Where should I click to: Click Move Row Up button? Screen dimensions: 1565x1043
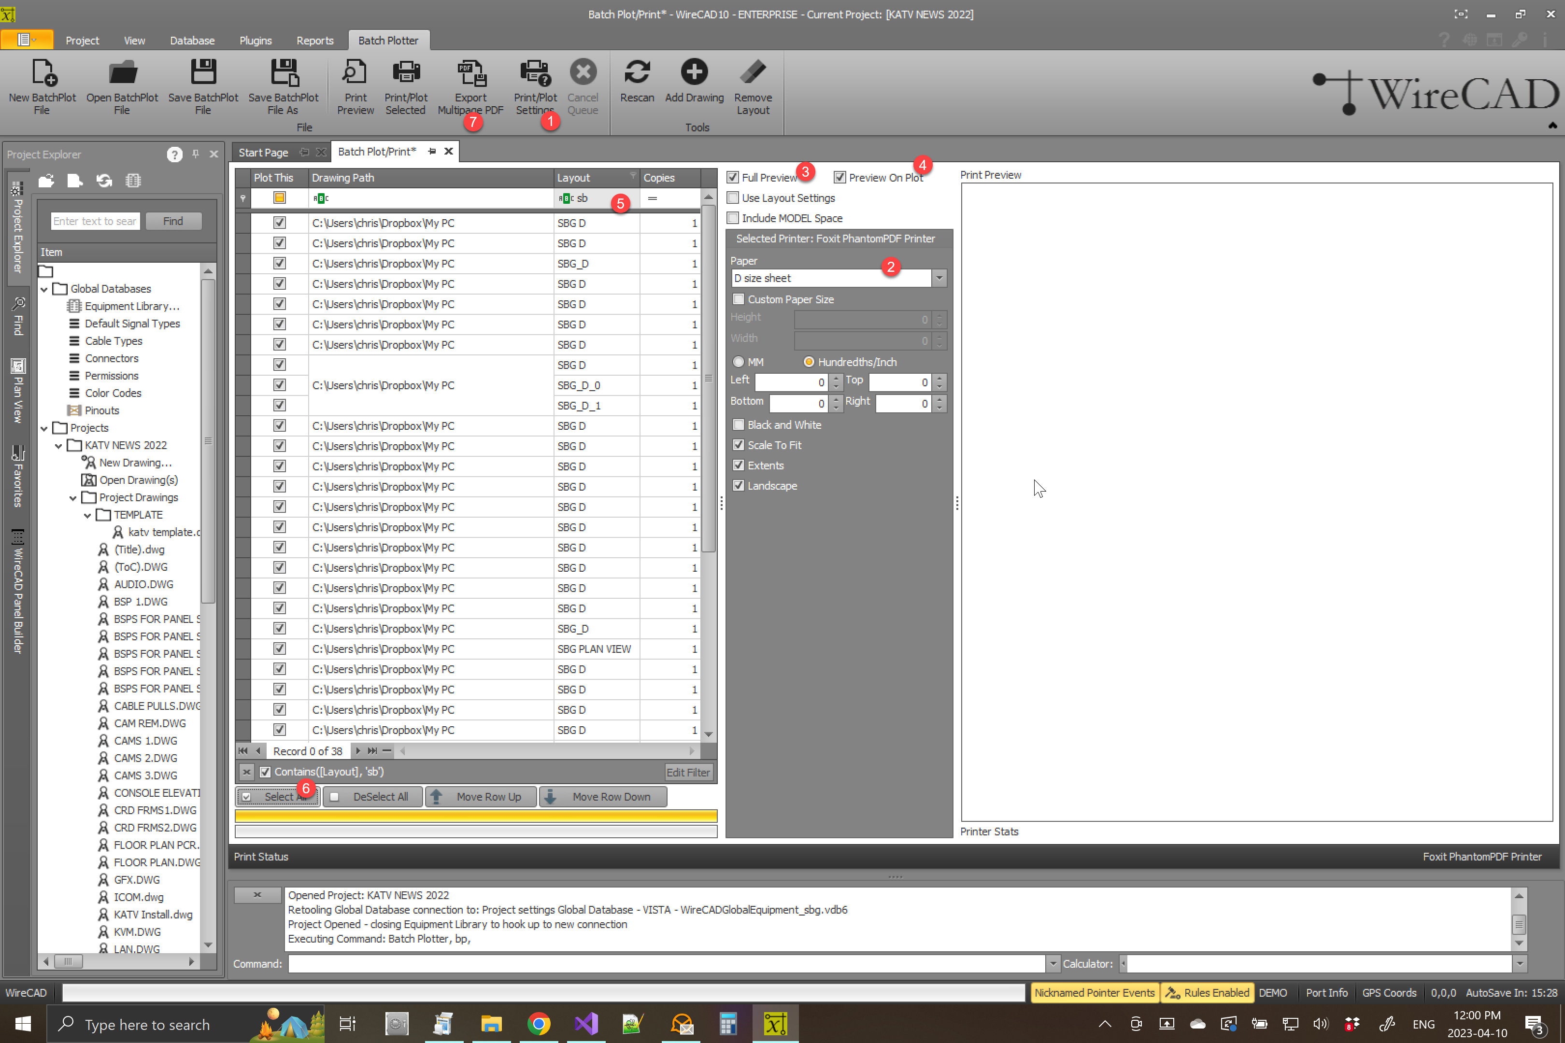481,796
